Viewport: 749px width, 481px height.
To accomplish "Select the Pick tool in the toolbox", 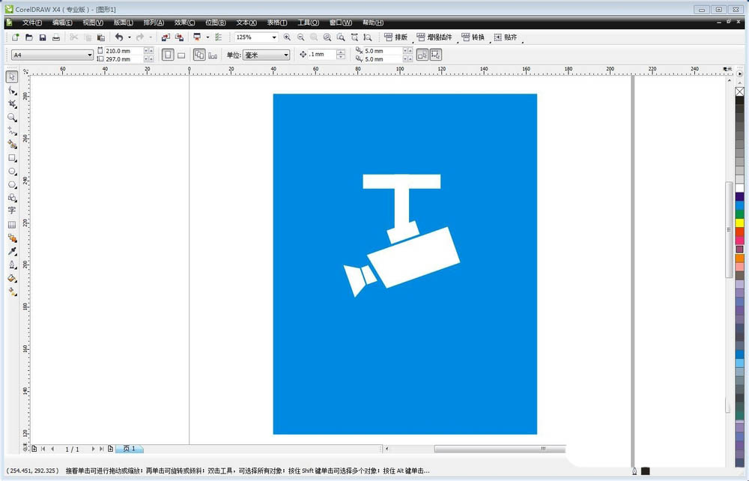I will pyautogui.click(x=12, y=77).
